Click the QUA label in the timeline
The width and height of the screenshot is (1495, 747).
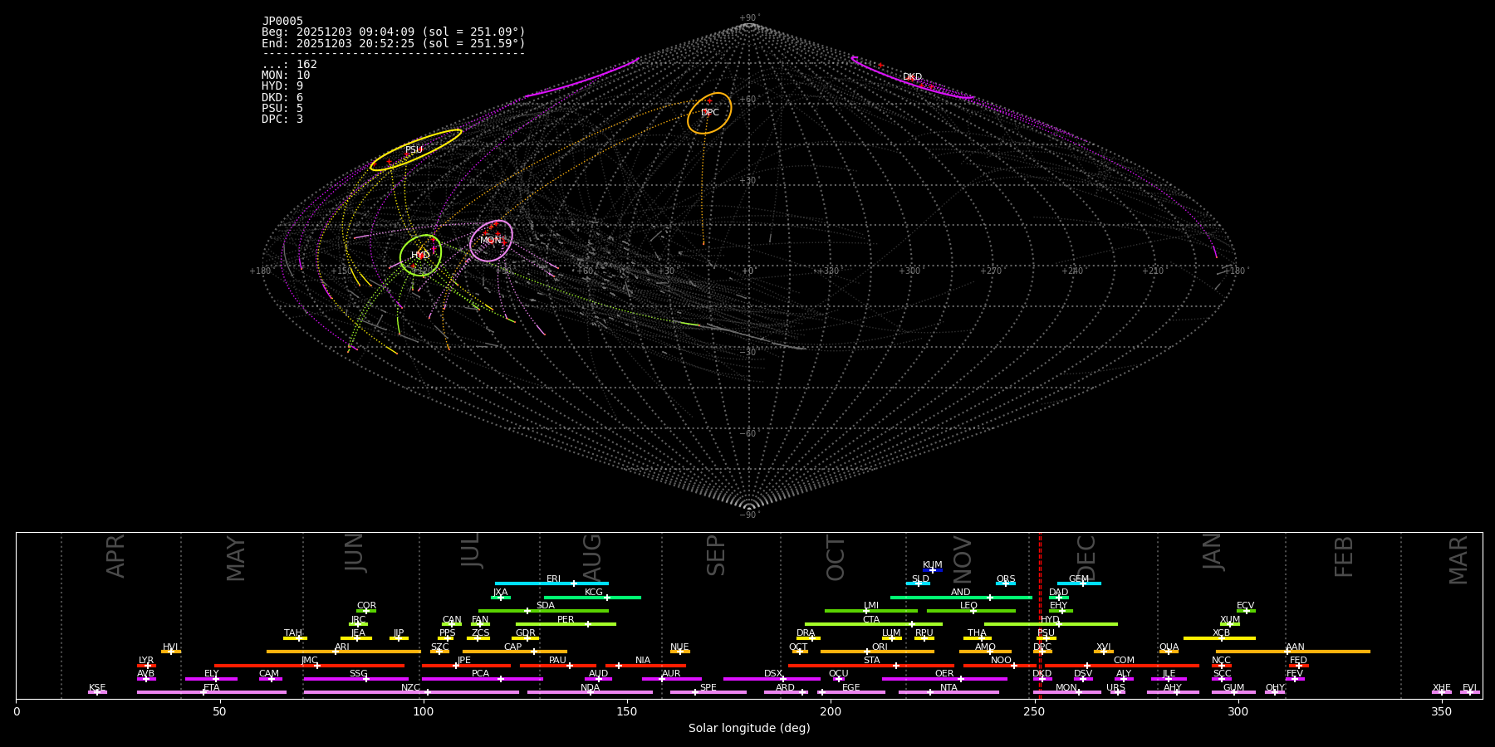tap(1169, 647)
